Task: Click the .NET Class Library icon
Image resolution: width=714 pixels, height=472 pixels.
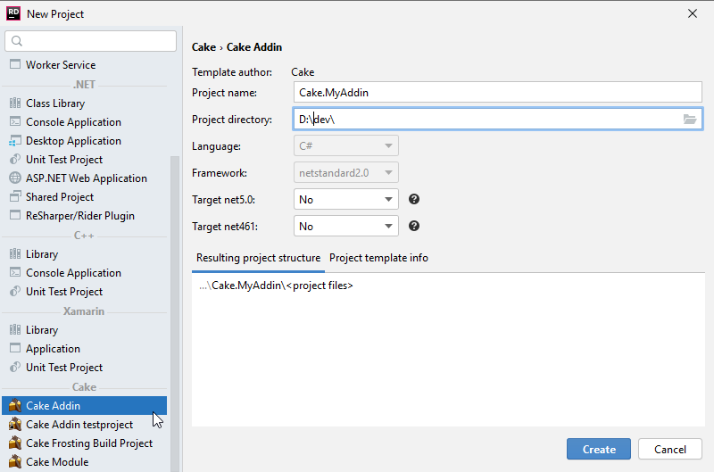Action: click(x=15, y=103)
